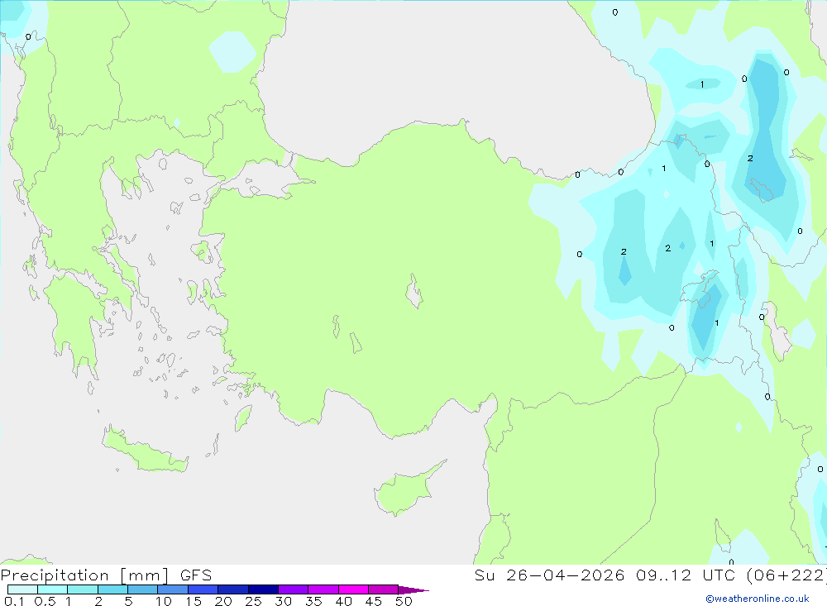Screen dimensions: 827x606
Task: Click the 30–35 mm purple legend swatch
Action: click(293, 589)
